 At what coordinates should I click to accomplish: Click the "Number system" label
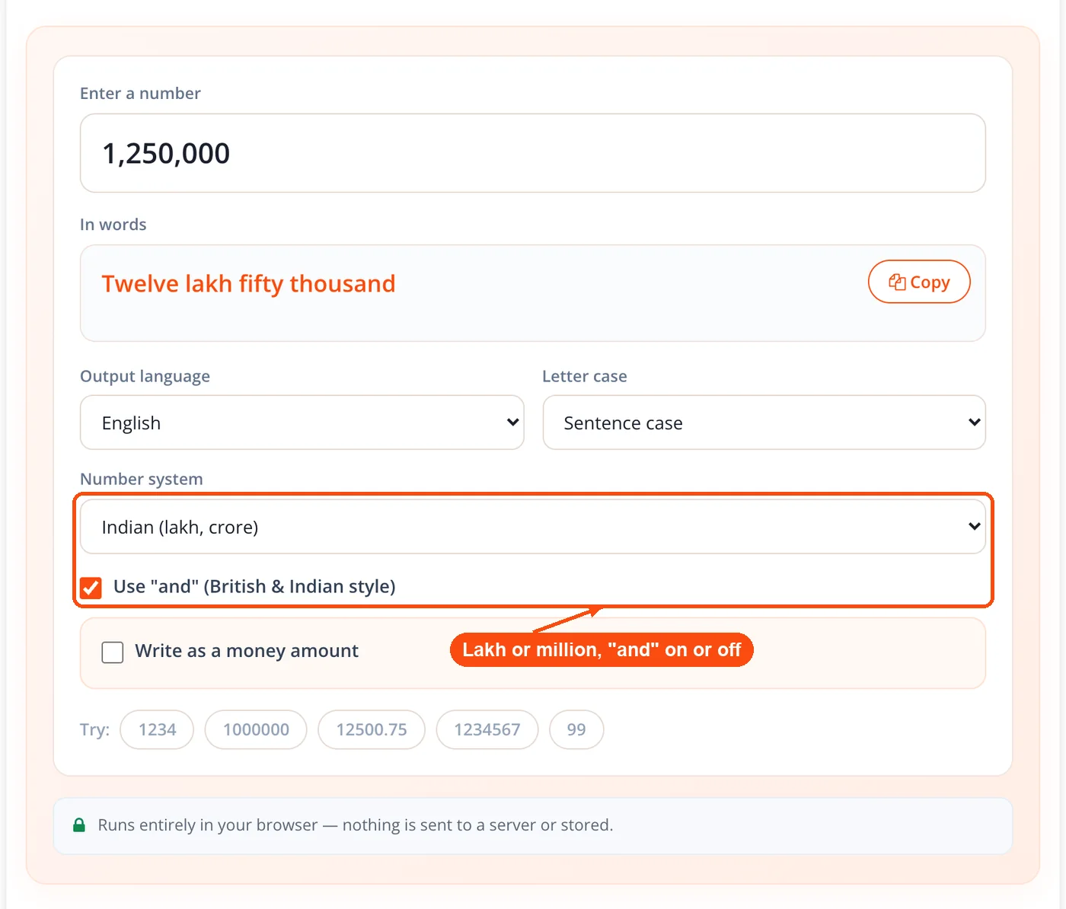click(x=142, y=479)
